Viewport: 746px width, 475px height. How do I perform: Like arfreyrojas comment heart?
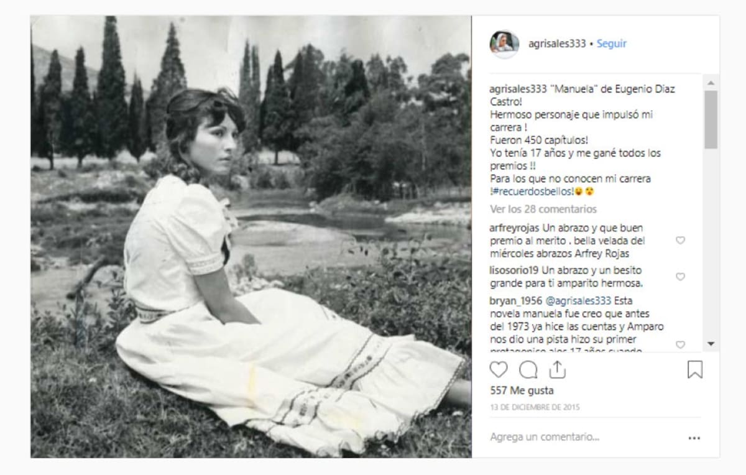680,240
